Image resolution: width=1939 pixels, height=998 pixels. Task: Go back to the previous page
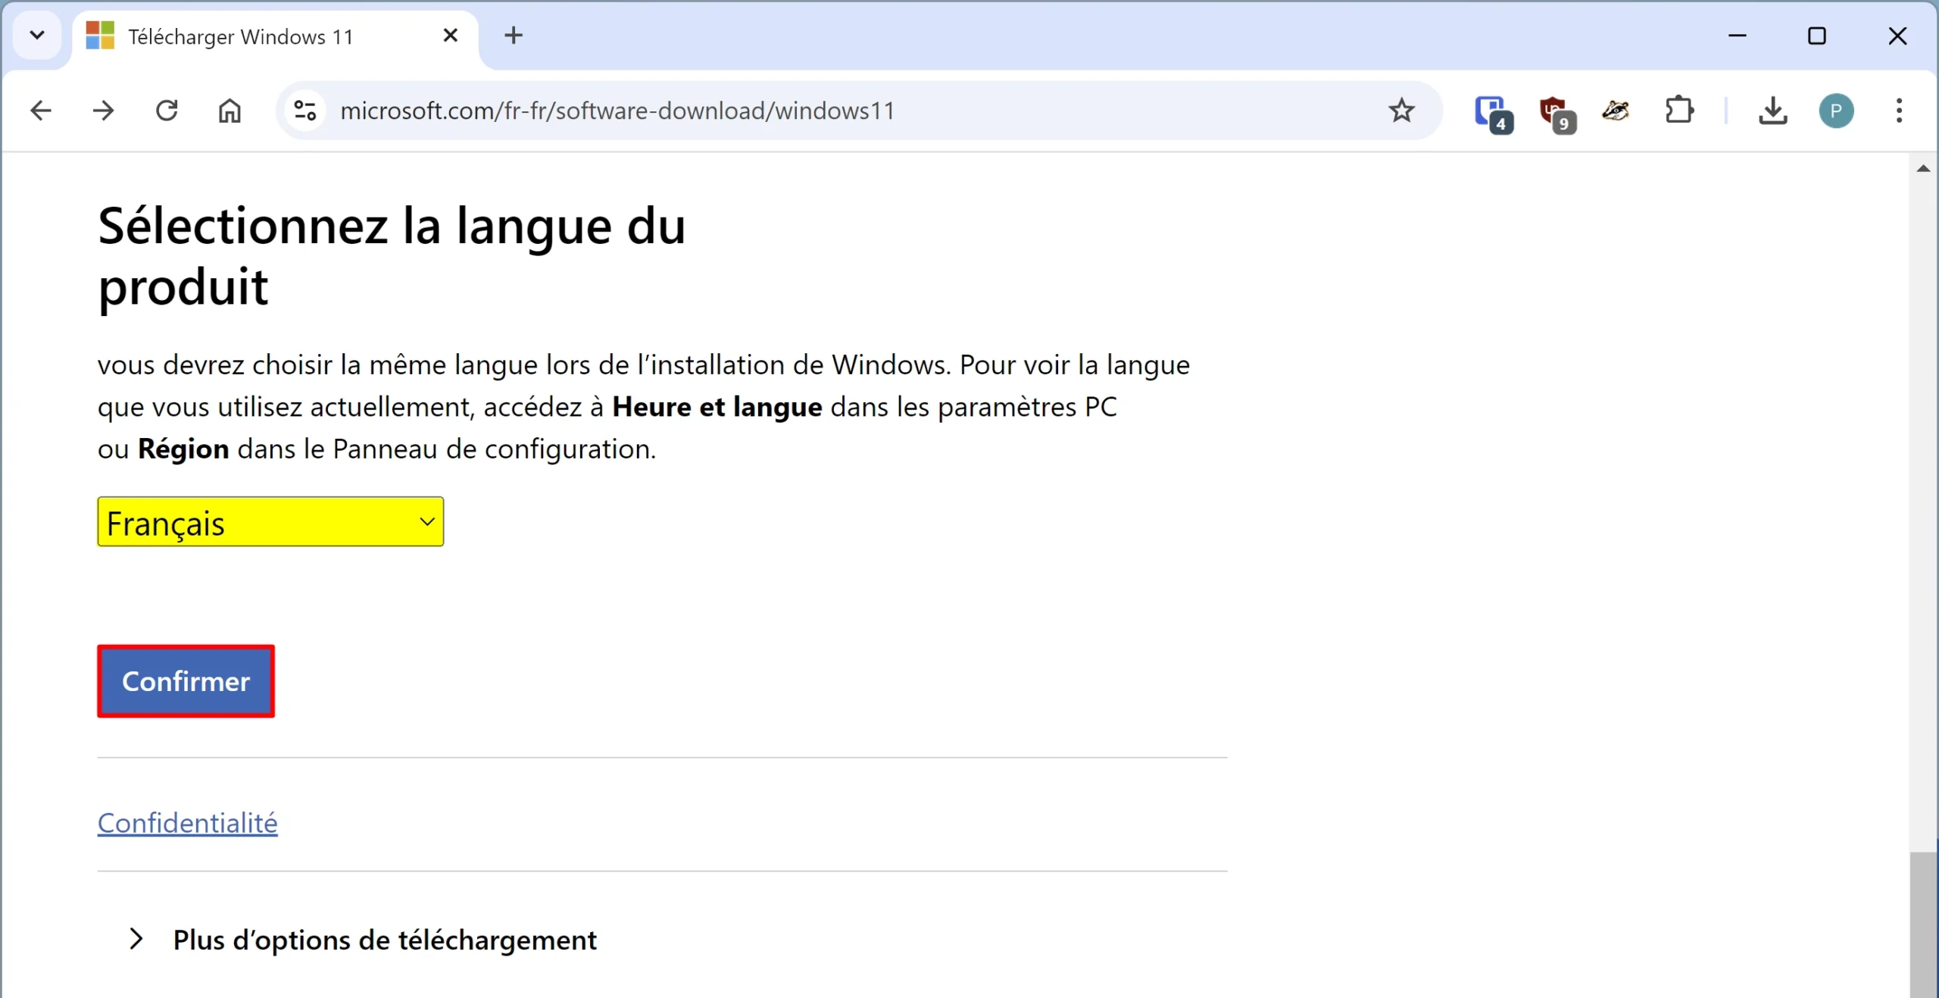point(41,111)
